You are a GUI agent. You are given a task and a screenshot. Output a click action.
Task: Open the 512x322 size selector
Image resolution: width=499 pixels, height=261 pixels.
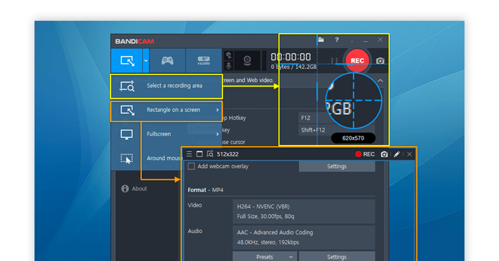(x=228, y=154)
